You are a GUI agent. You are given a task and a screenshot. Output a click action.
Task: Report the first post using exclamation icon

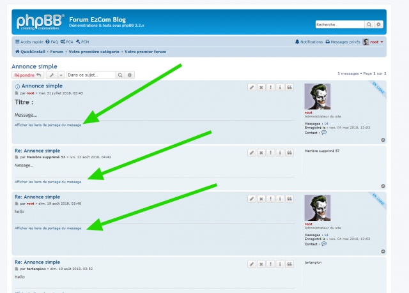(x=271, y=87)
